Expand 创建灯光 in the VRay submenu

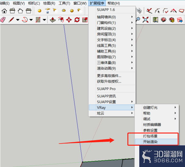pyautogui.click(x=157, y=108)
